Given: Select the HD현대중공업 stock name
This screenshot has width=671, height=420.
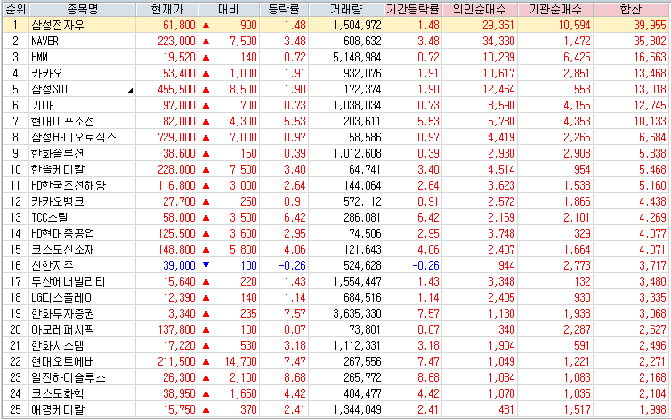Looking at the screenshot, I should coord(63,233).
